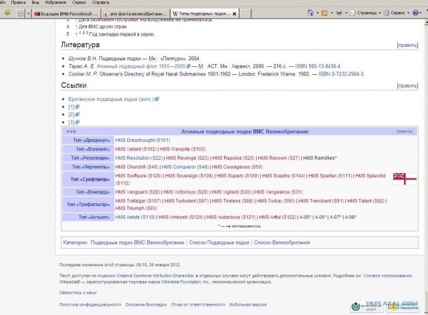428x315 pixels.
Task: Open Отказ от ответственности footer link
Action: click(x=198, y=304)
